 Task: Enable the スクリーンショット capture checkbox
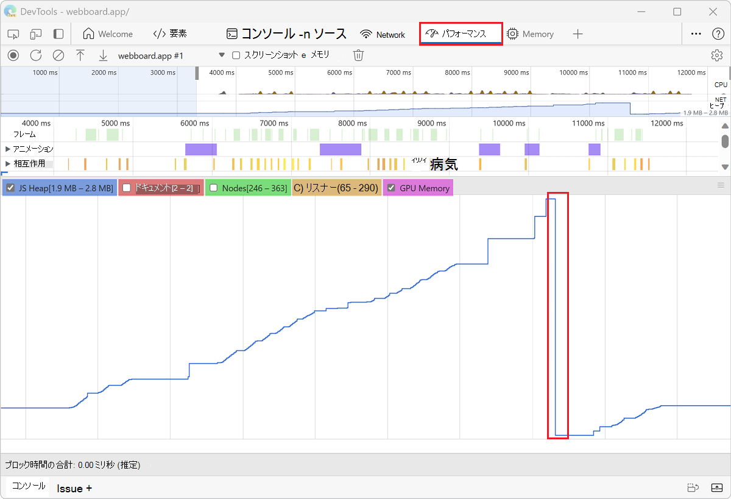click(x=236, y=55)
